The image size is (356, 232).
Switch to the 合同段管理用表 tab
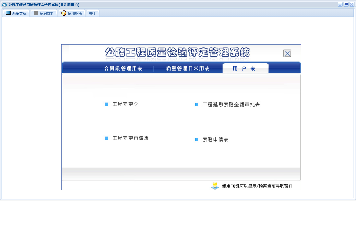click(123, 69)
